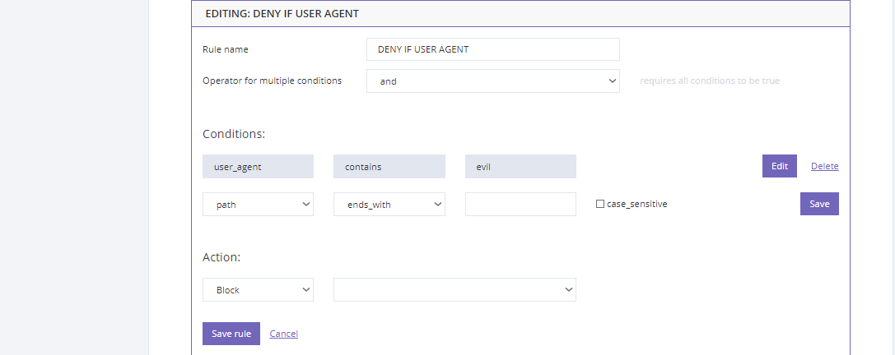Click the 'requires all conditions to be true' hint

(710, 81)
